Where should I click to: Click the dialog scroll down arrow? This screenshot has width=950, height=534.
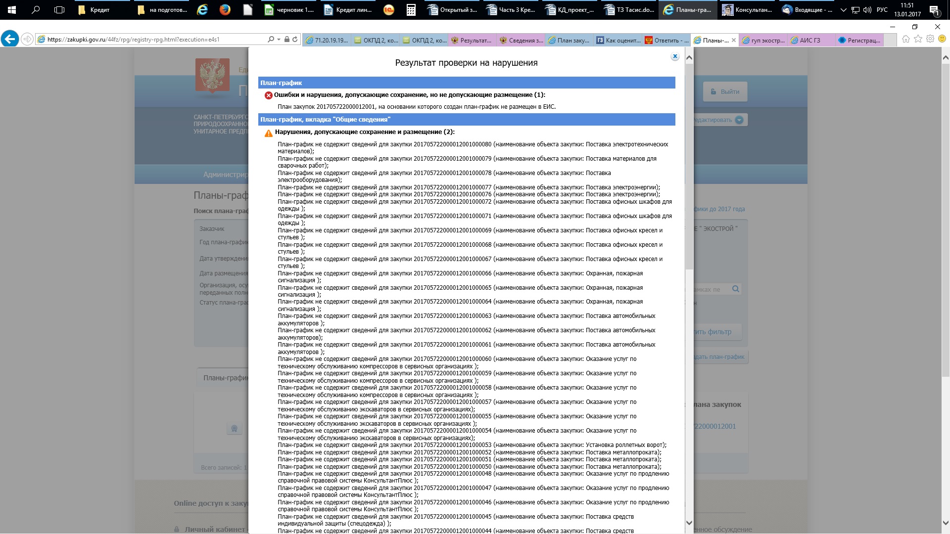[689, 523]
